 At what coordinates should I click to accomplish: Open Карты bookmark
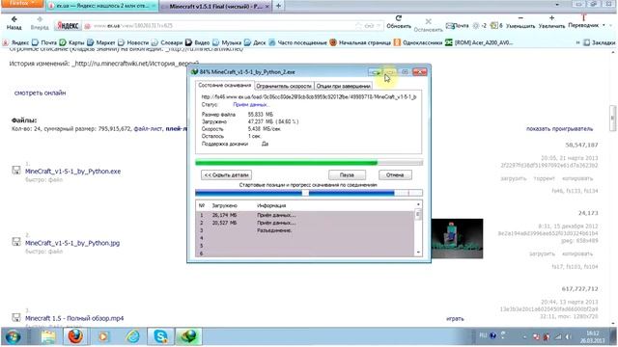tap(71, 42)
